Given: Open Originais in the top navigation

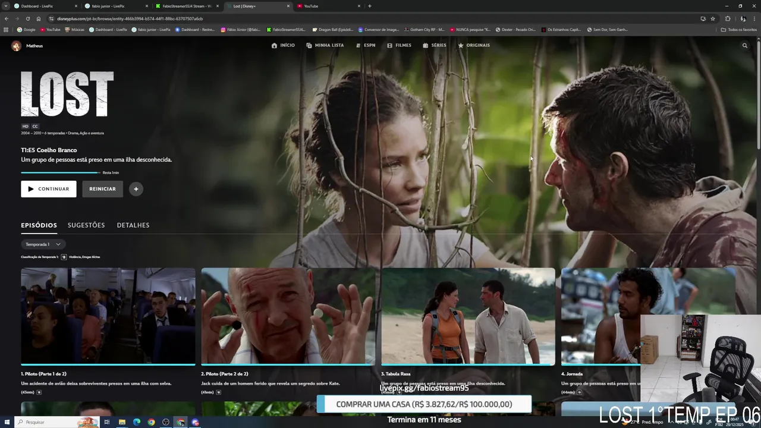Looking at the screenshot, I should point(474,45).
